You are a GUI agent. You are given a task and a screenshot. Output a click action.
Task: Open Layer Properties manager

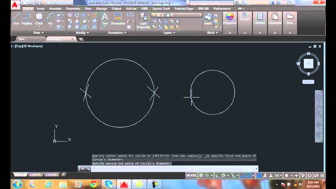(143, 21)
